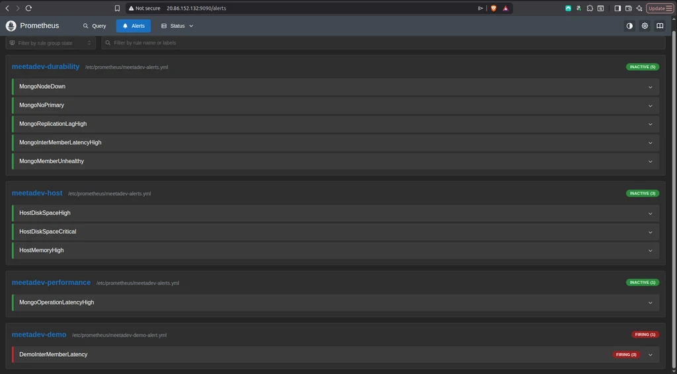Open the meetadev-host group link
The image size is (677, 374).
click(x=37, y=193)
